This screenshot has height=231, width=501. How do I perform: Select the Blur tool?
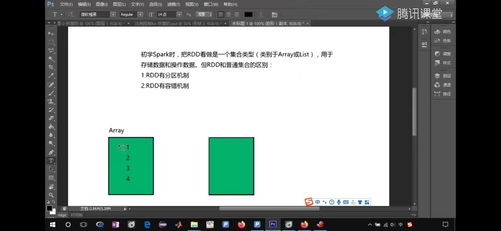[x=51, y=135]
